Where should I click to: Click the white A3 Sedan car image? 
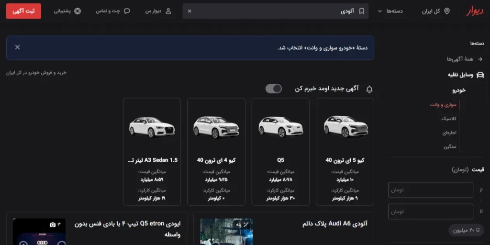152,127
